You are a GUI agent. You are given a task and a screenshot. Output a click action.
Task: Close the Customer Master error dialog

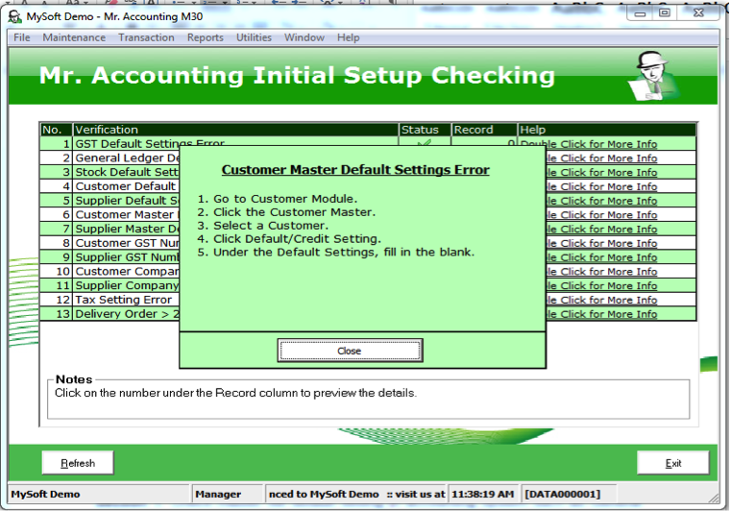coord(350,351)
